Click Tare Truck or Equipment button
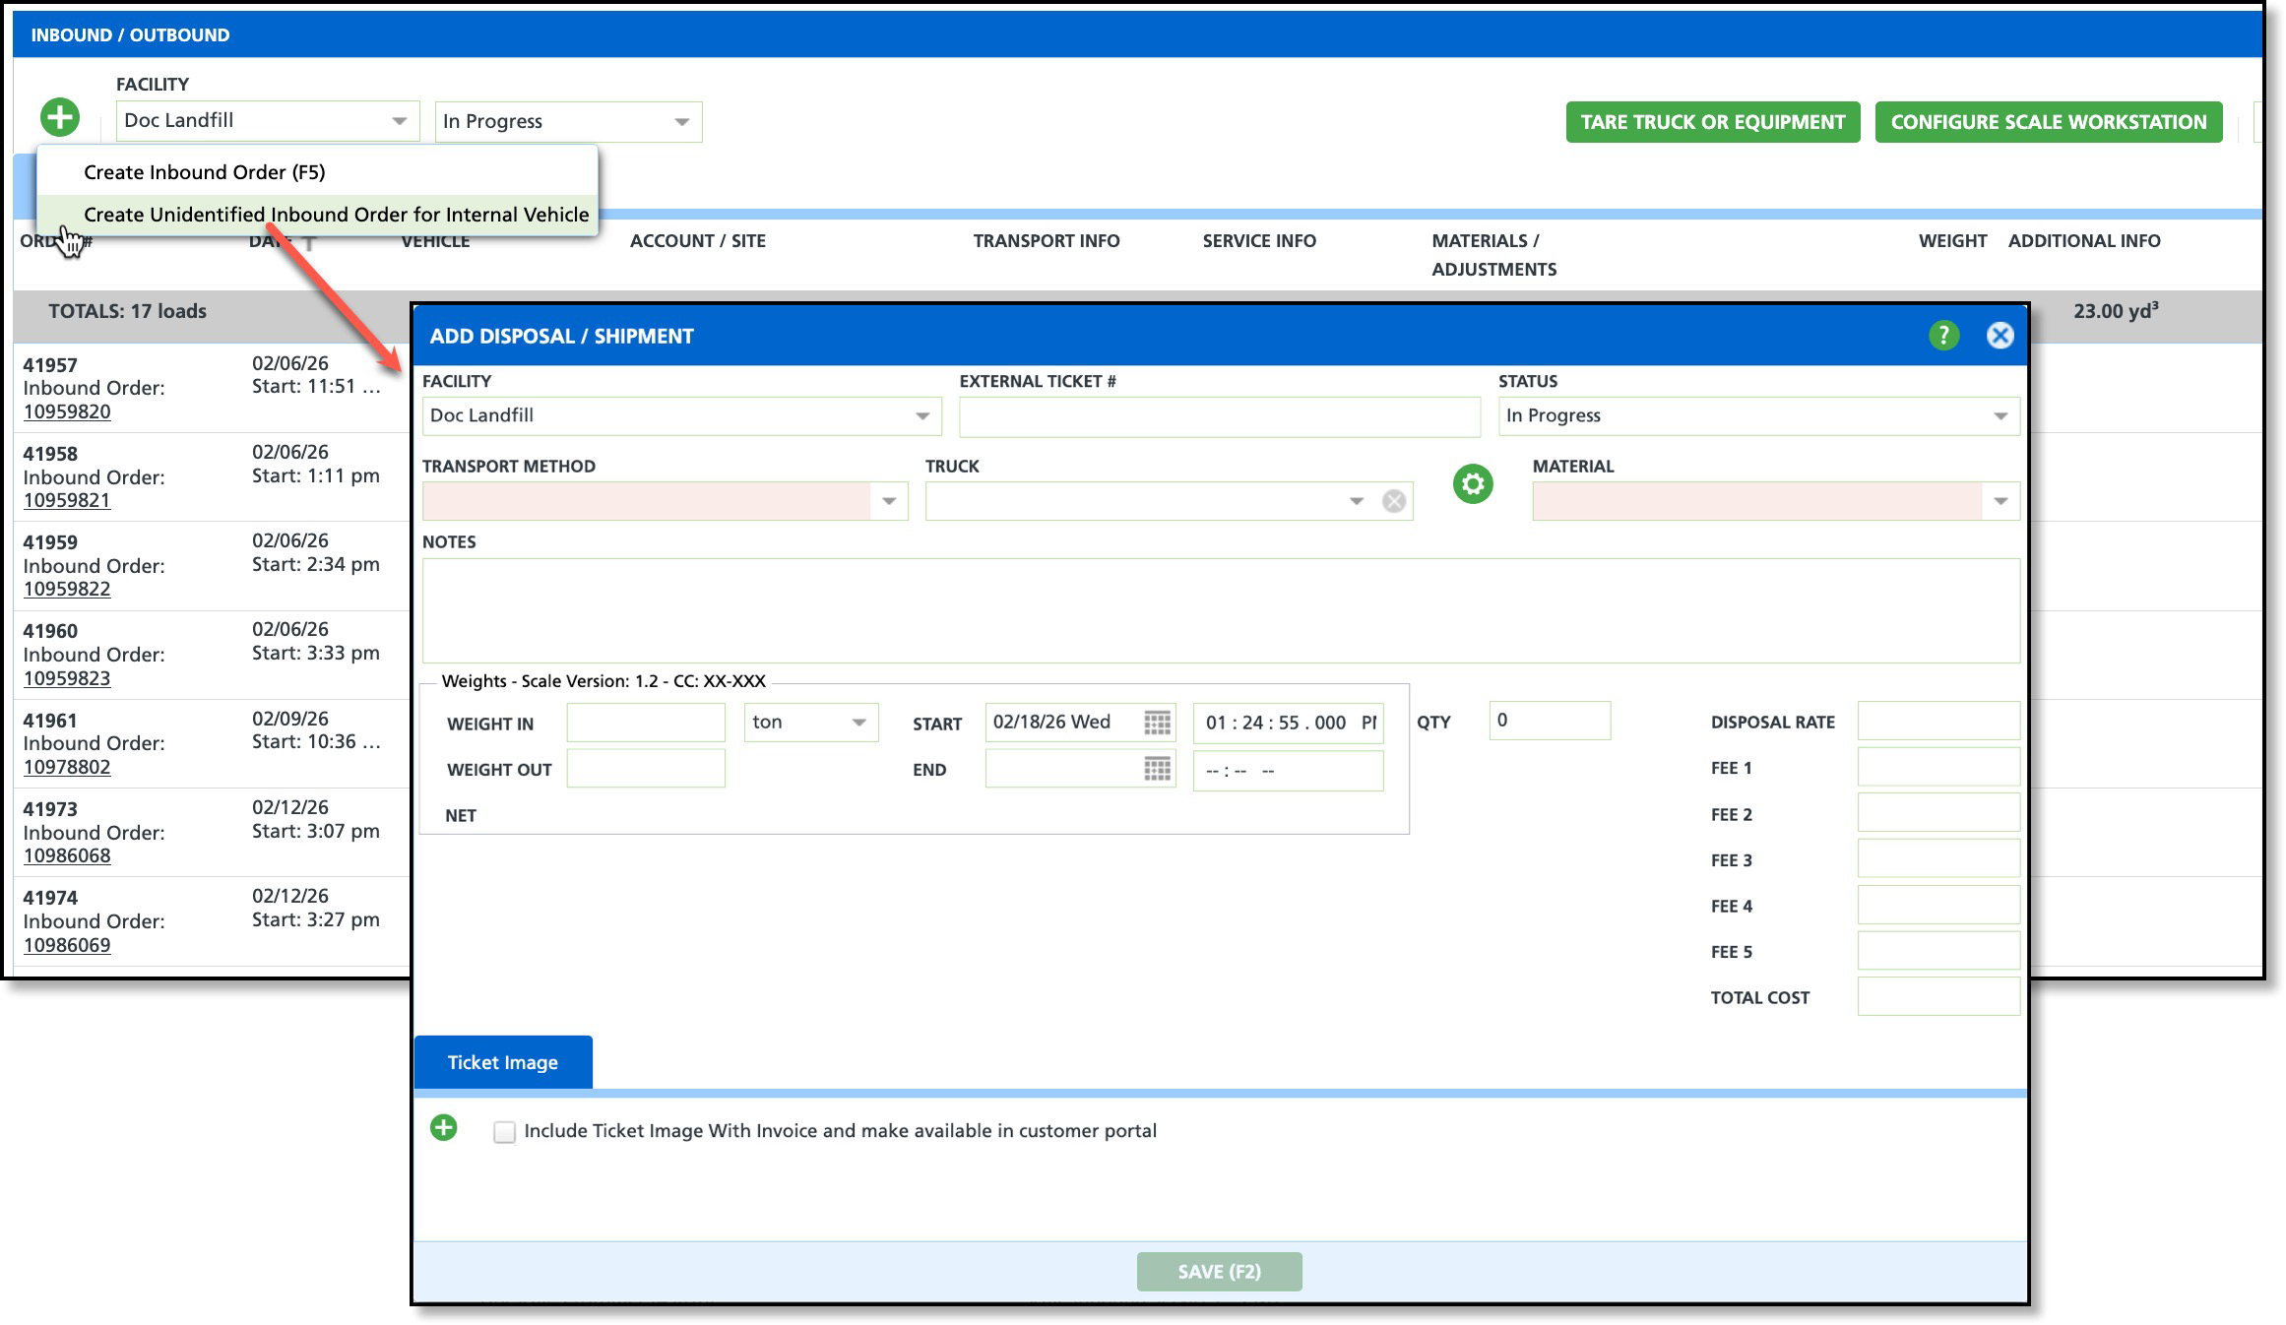2286x1325 pixels. click(x=1712, y=122)
